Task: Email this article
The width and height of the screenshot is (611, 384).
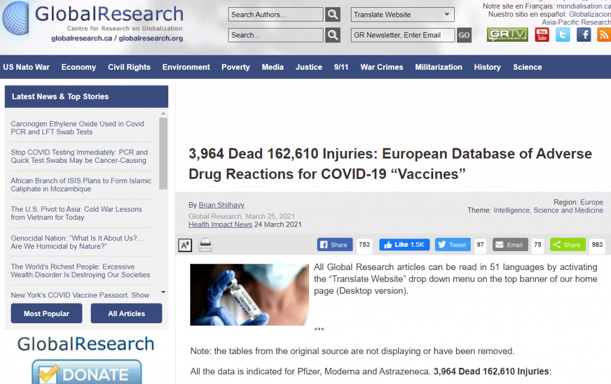Action: [x=510, y=244]
